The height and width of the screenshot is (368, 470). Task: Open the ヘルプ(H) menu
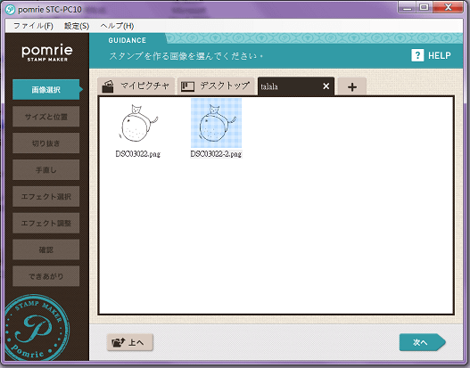(x=117, y=26)
